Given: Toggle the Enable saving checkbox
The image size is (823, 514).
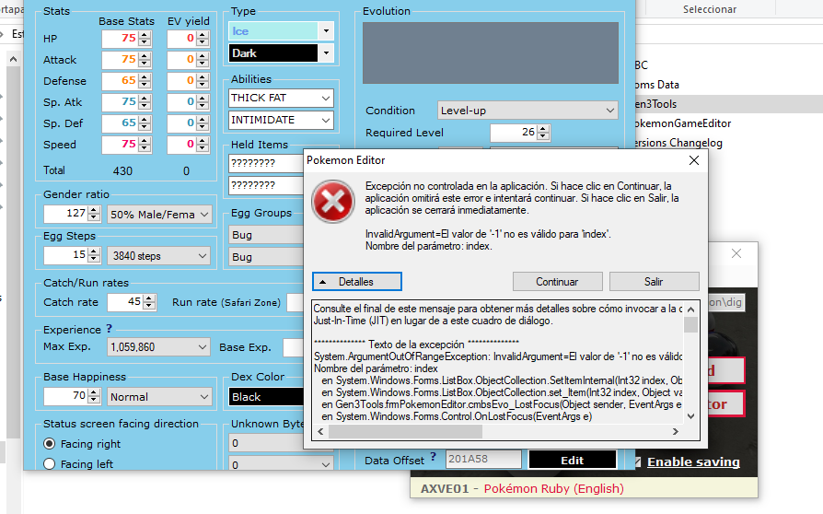Looking at the screenshot, I should pos(636,461).
